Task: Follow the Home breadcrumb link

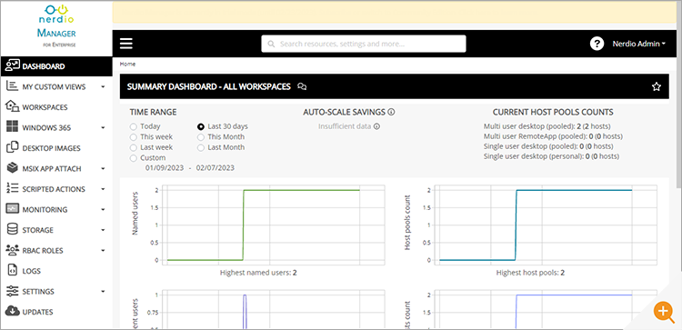Action: pos(128,64)
